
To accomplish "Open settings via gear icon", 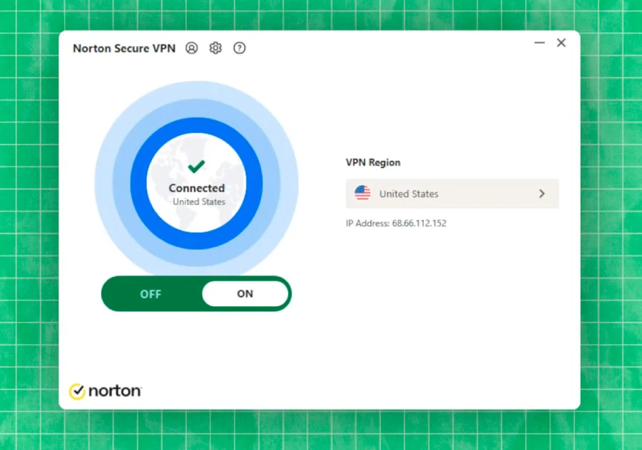I will tap(215, 48).
